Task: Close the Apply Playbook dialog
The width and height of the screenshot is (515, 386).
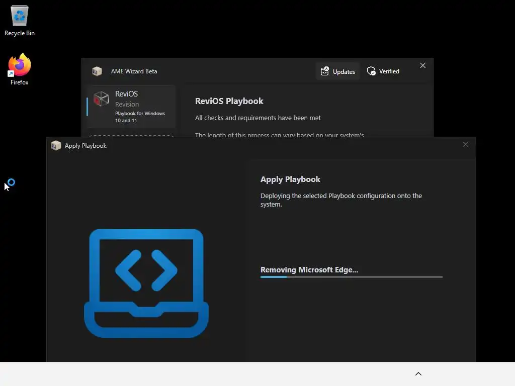Action: click(x=465, y=144)
